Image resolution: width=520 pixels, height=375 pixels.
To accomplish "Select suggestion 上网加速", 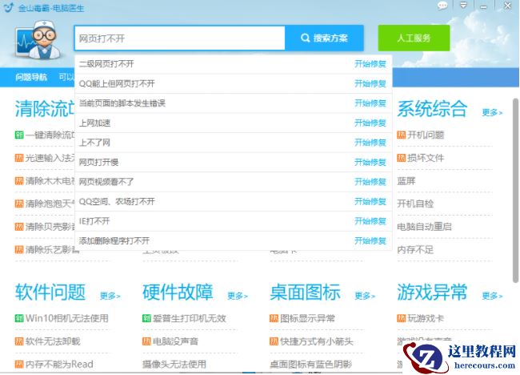I will click(94, 123).
